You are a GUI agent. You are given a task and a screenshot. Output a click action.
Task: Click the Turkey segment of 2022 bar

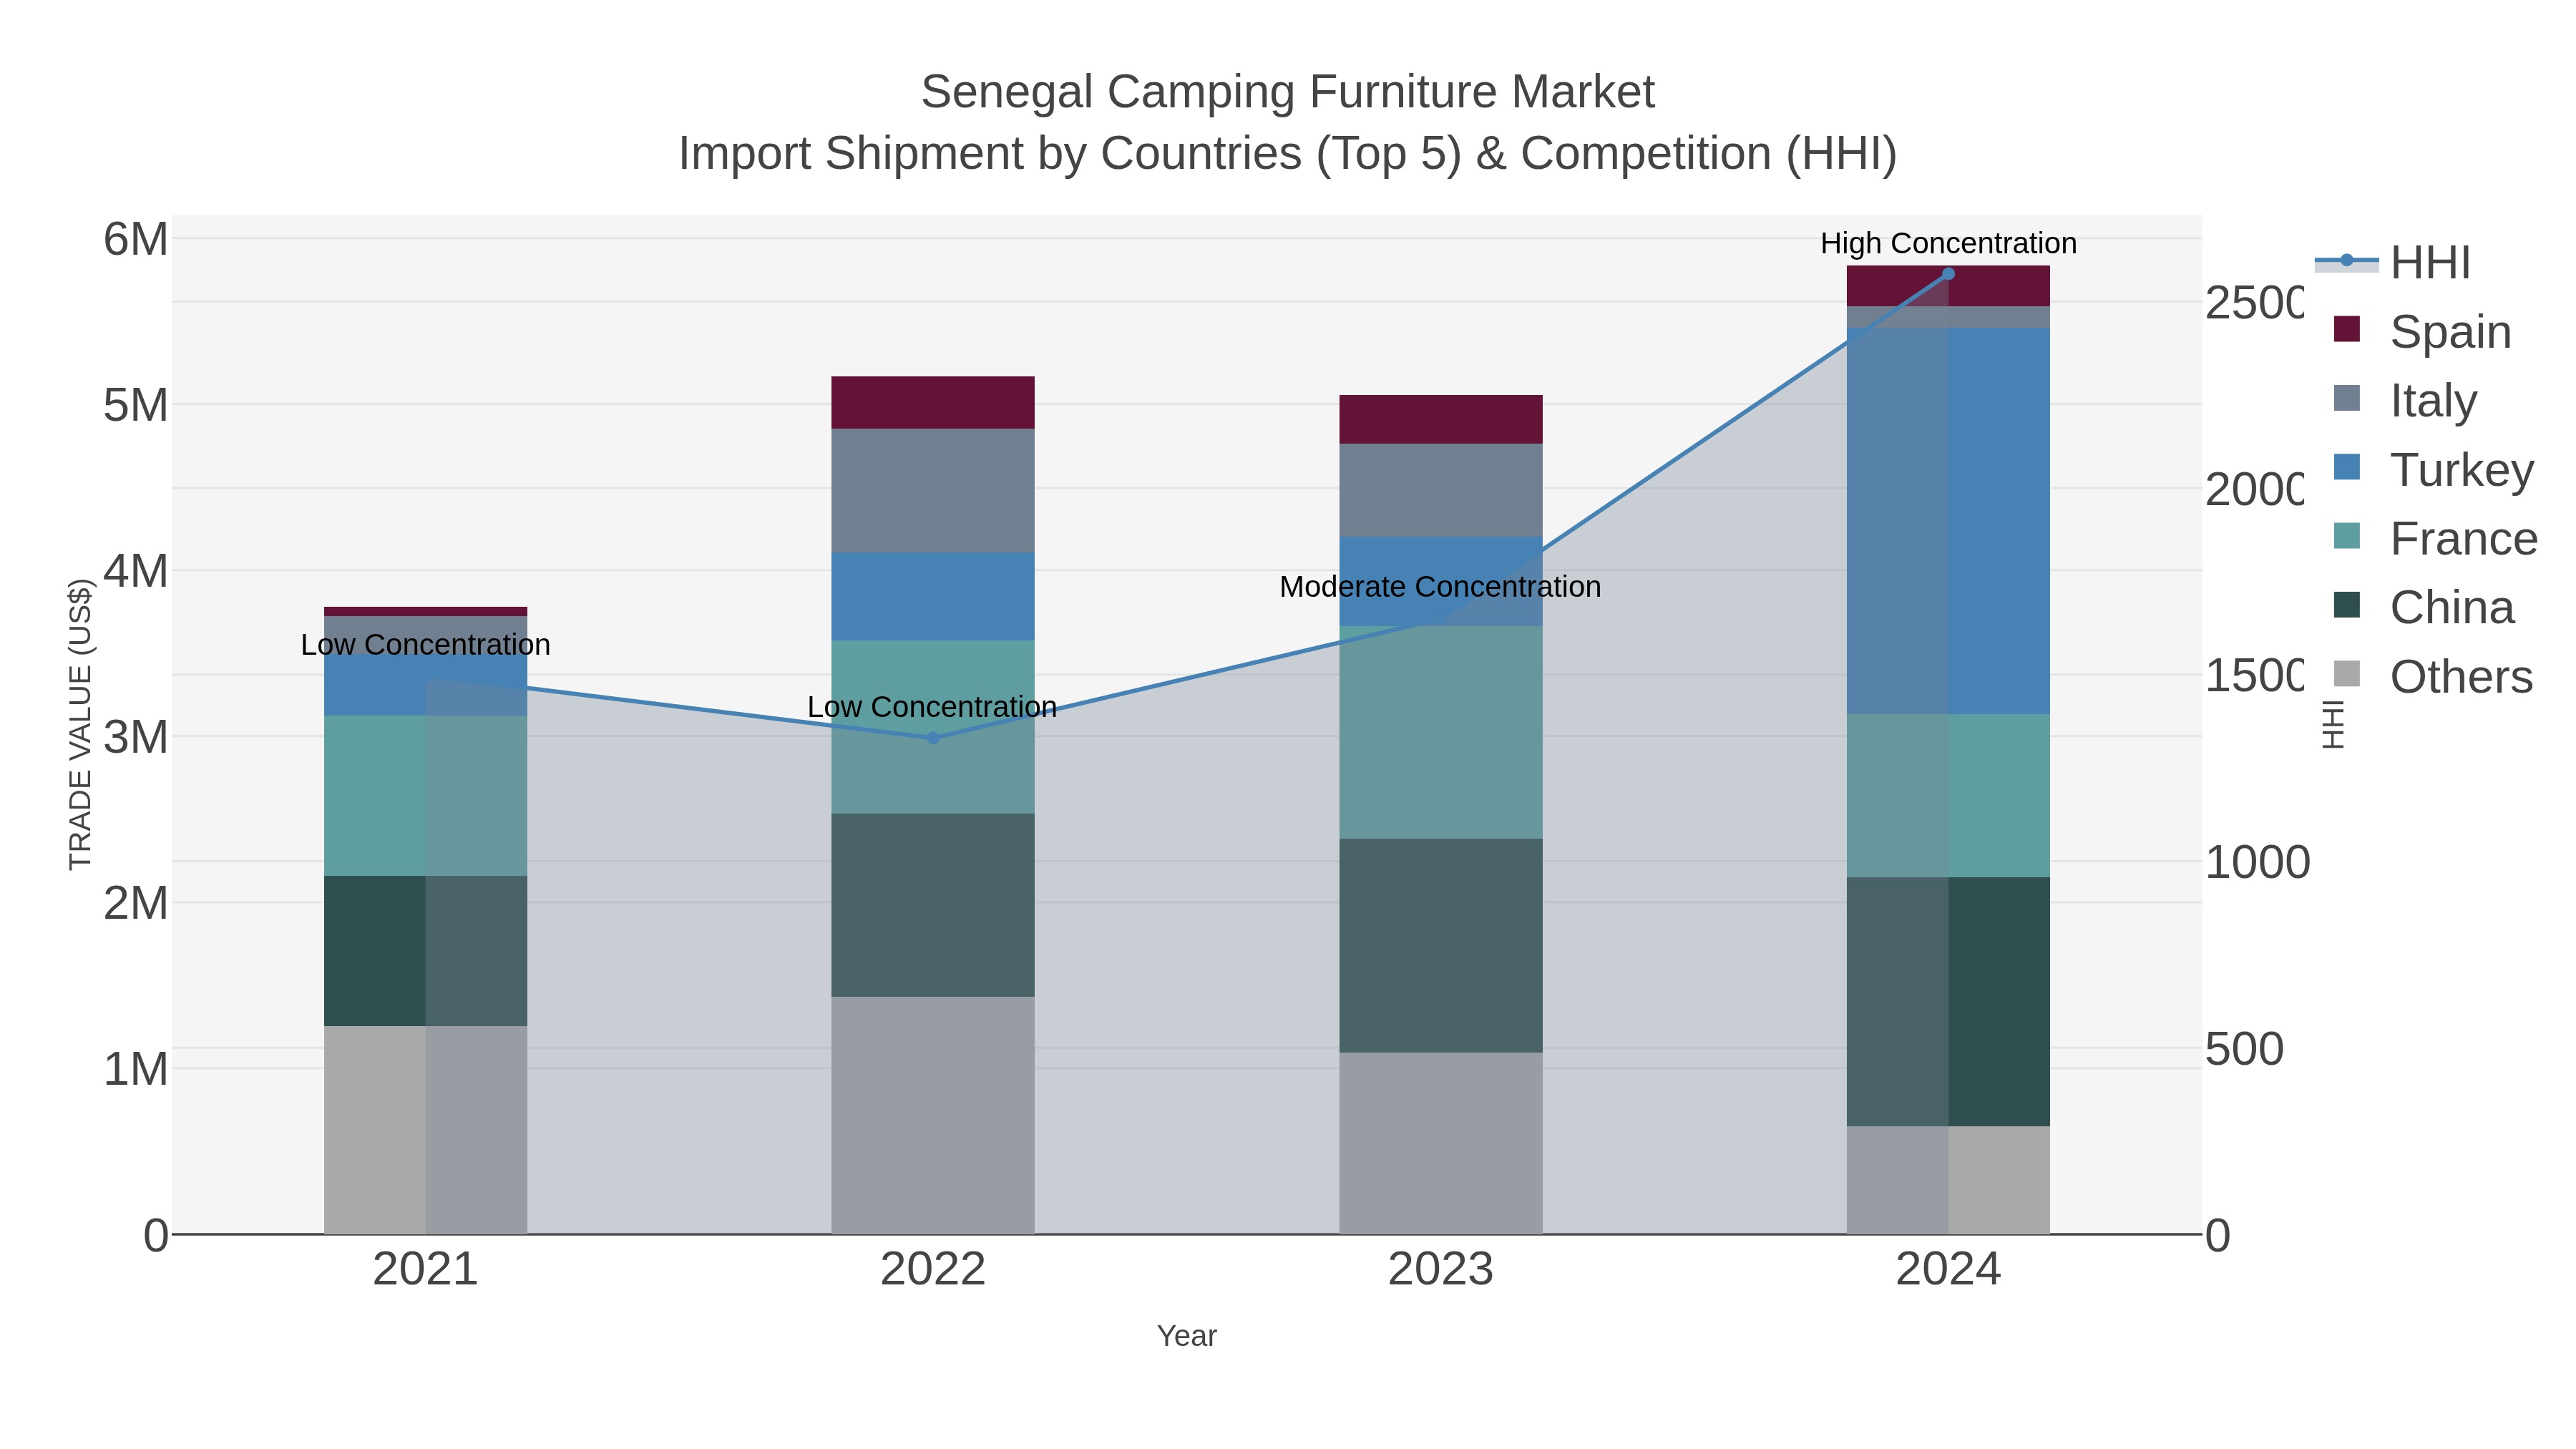[x=933, y=597]
